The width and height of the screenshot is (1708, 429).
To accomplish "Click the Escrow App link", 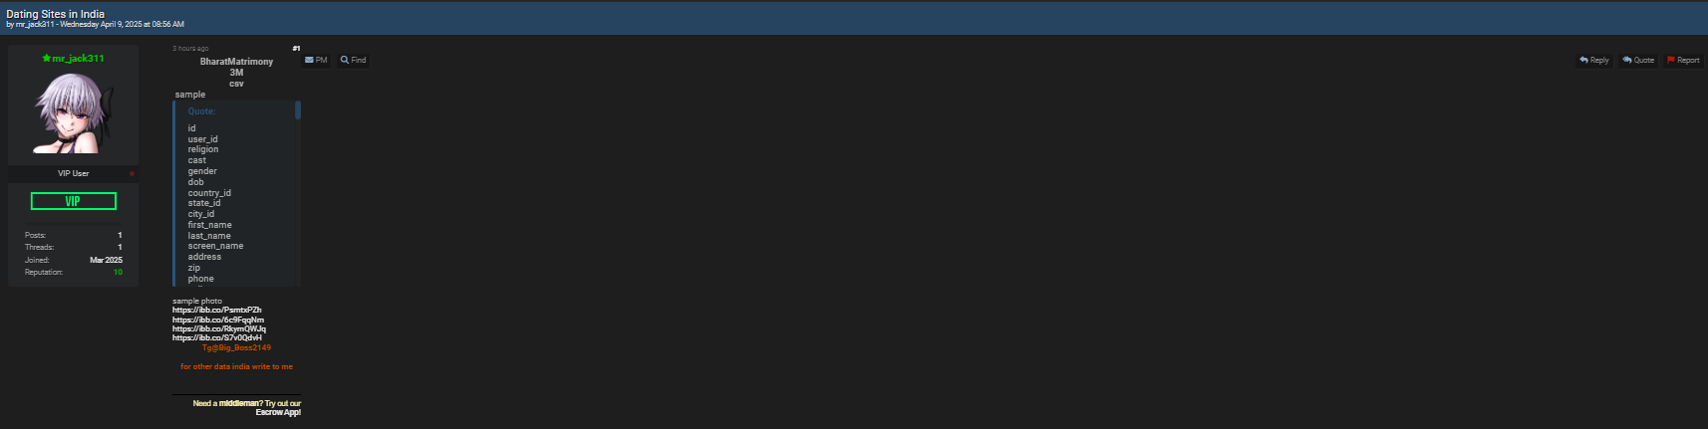I will [278, 412].
